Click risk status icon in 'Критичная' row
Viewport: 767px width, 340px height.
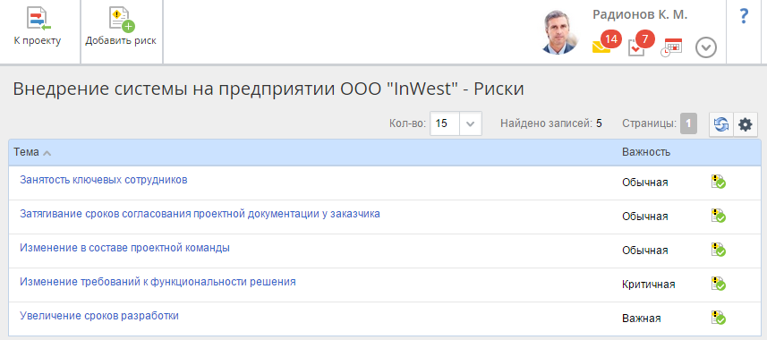(x=718, y=284)
